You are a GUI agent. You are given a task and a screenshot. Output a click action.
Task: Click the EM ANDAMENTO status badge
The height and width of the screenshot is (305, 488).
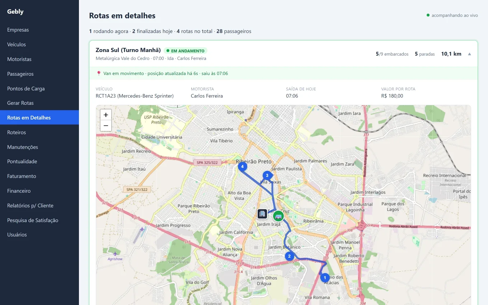(x=186, y=51)
